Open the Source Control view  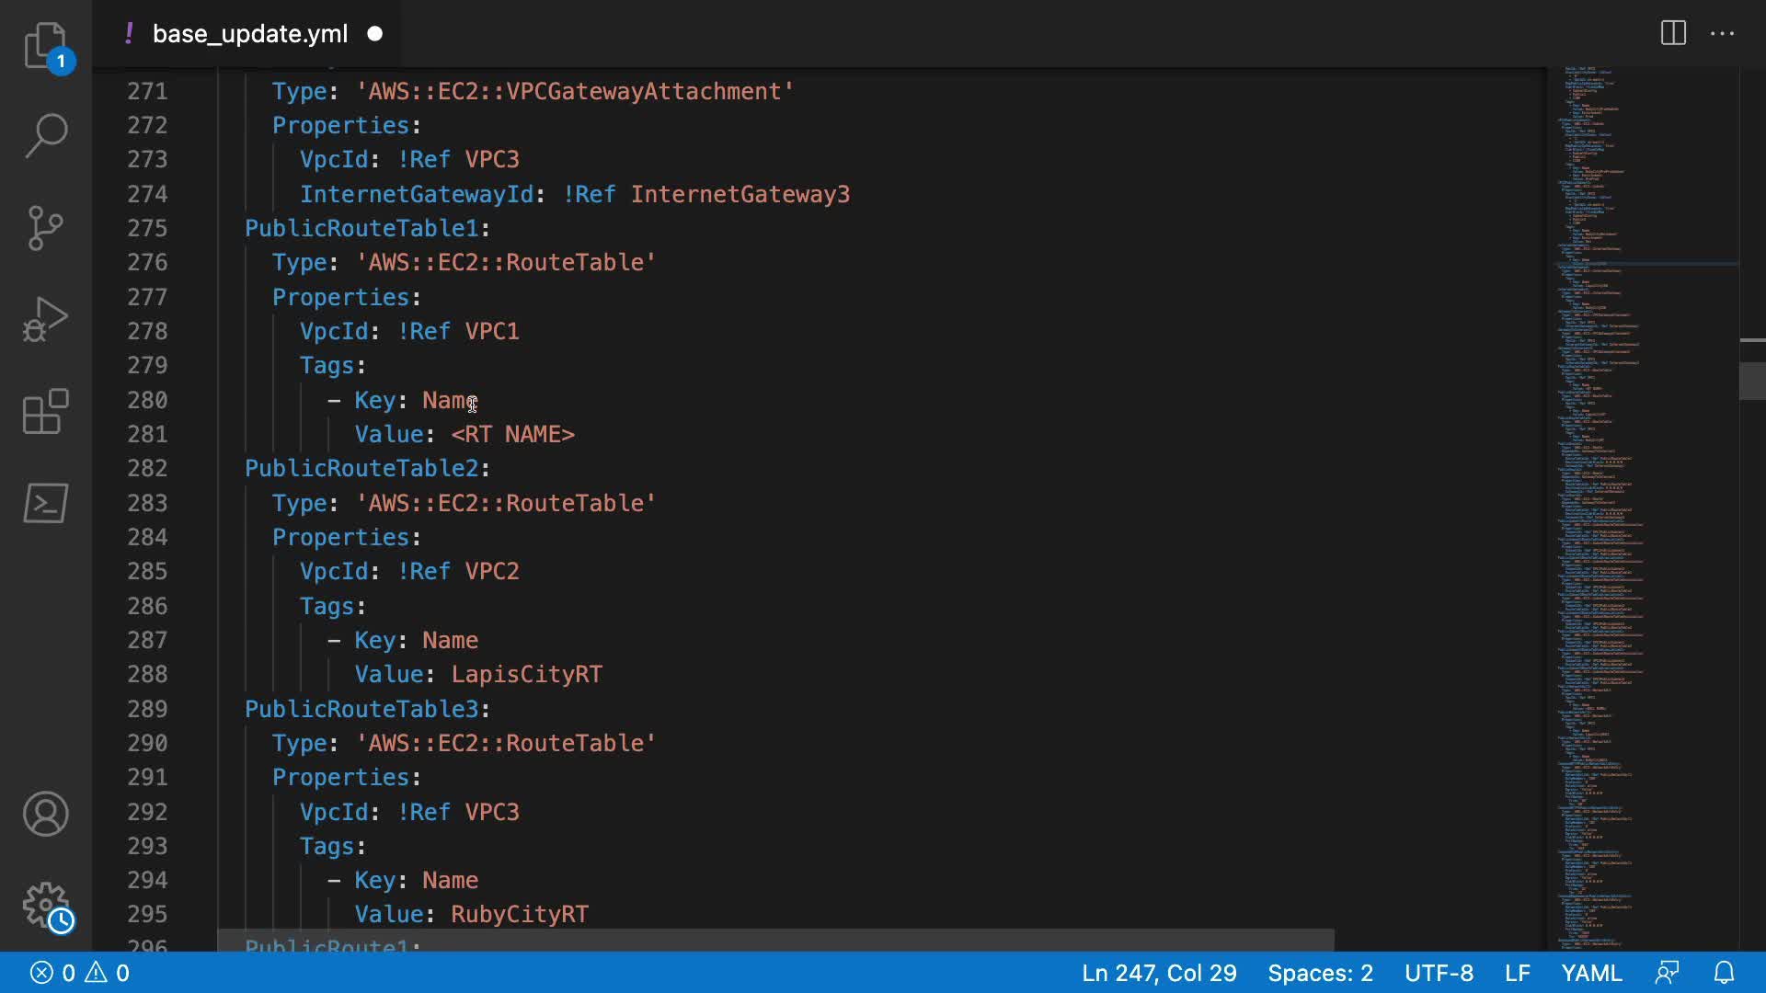45,227
